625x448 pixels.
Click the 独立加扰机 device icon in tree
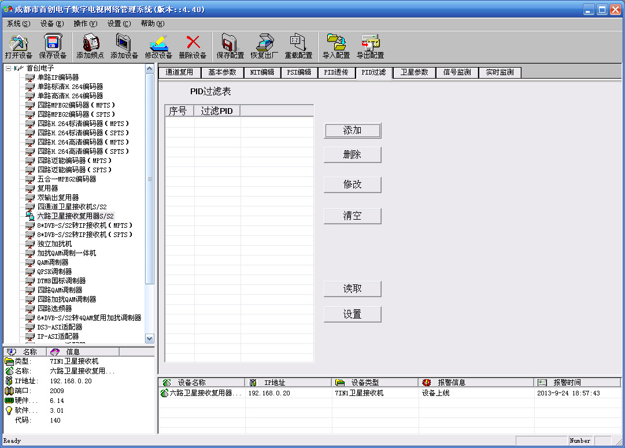(30, 244)
